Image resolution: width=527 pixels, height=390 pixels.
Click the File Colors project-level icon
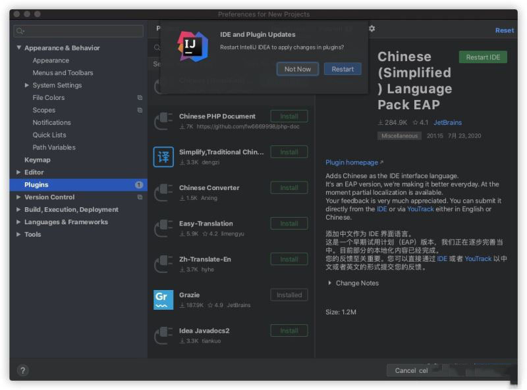[x=140, y=98]
